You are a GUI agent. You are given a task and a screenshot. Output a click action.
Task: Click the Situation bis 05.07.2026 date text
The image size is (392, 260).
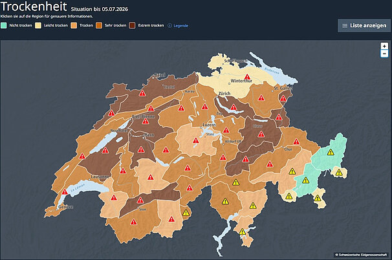(x=100, y=9)
